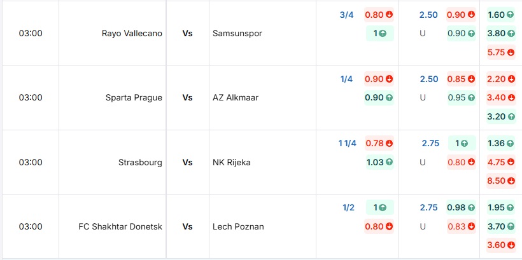Click the green arrow next to 0.95
Viewport: 522px width, 260px height.
(470, 98)
